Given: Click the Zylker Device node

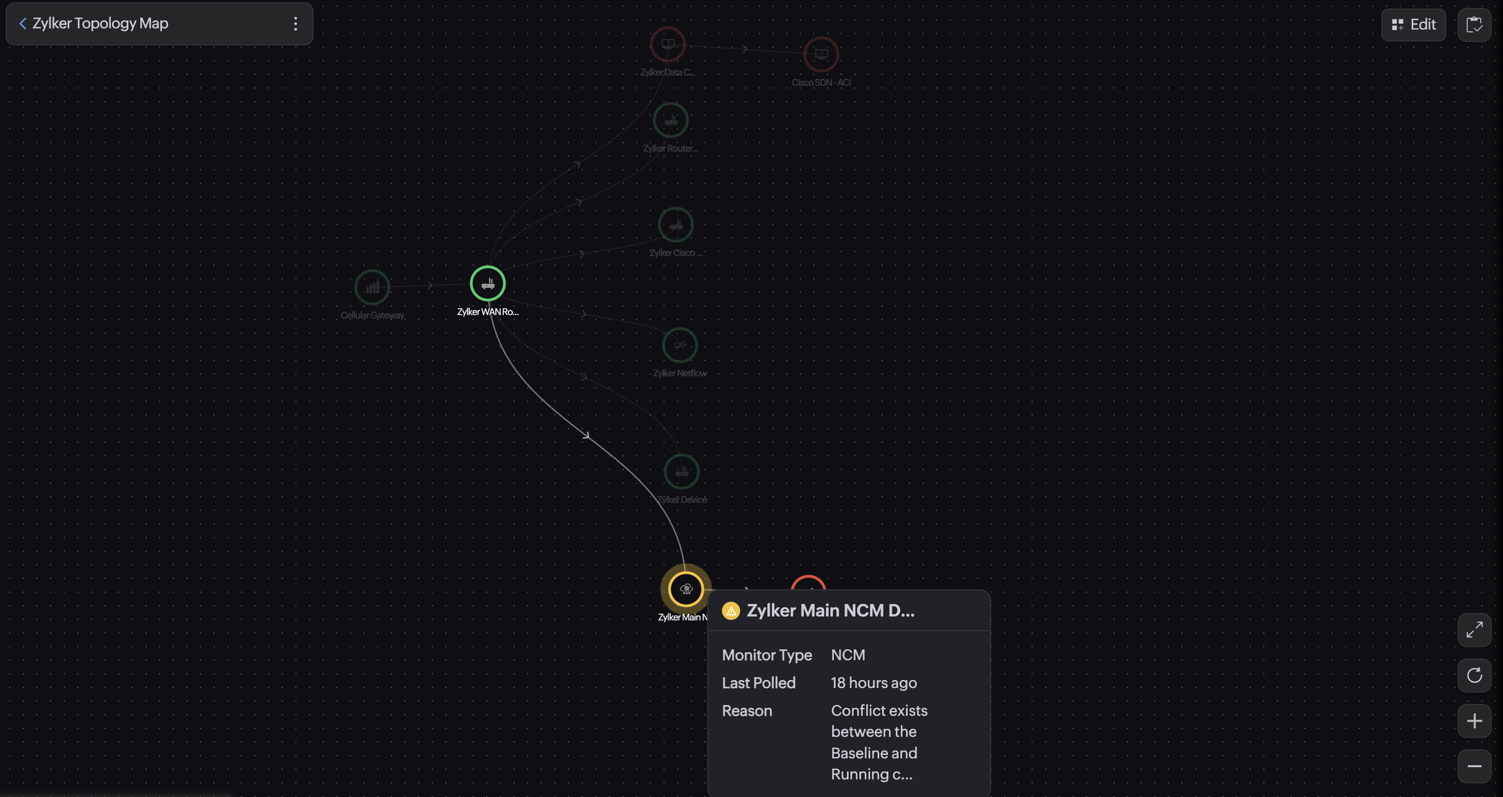Looking at the screenshot, I should pyautogui.click(x=682, y=472).
